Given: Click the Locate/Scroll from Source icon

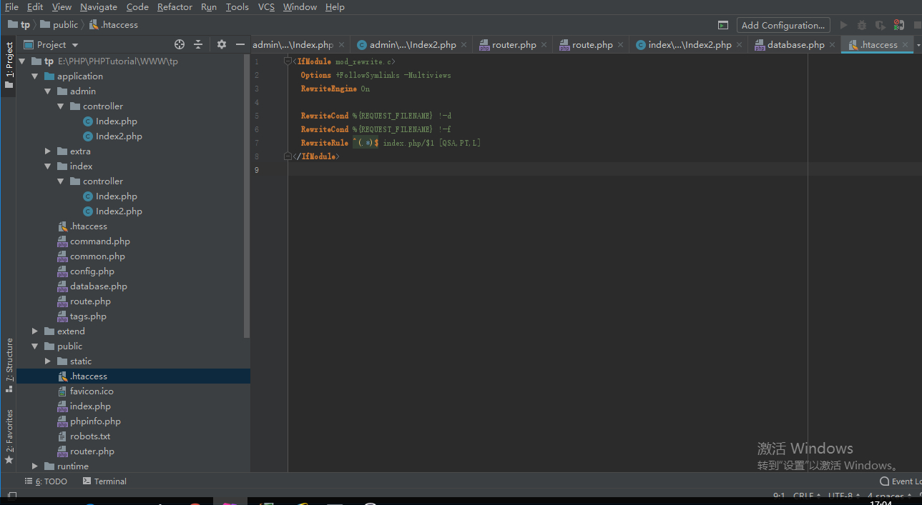Looking at the screenshot, I should pos(180,44).
